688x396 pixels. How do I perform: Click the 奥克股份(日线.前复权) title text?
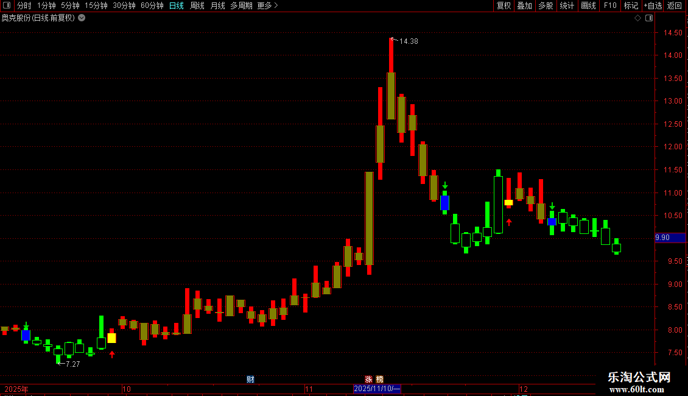(38, 18)
